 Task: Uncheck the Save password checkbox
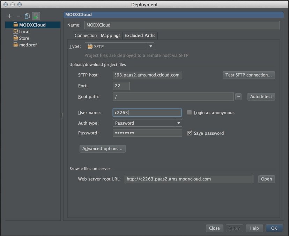pos(190,133)
